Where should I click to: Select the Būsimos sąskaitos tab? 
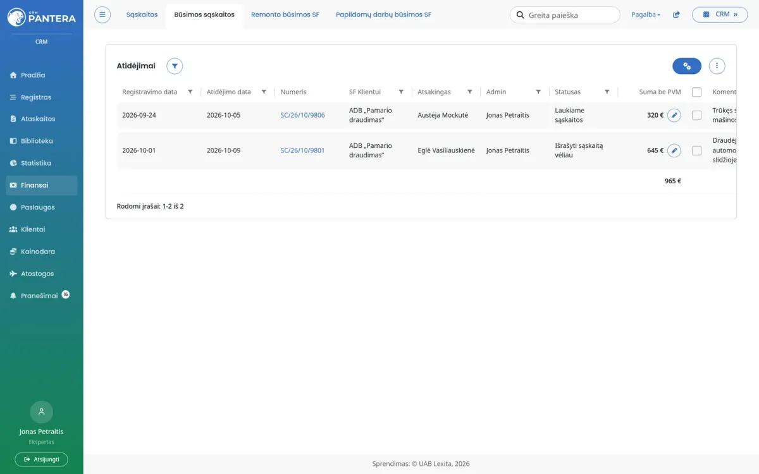pyautogui.click(x=204, y=15)
